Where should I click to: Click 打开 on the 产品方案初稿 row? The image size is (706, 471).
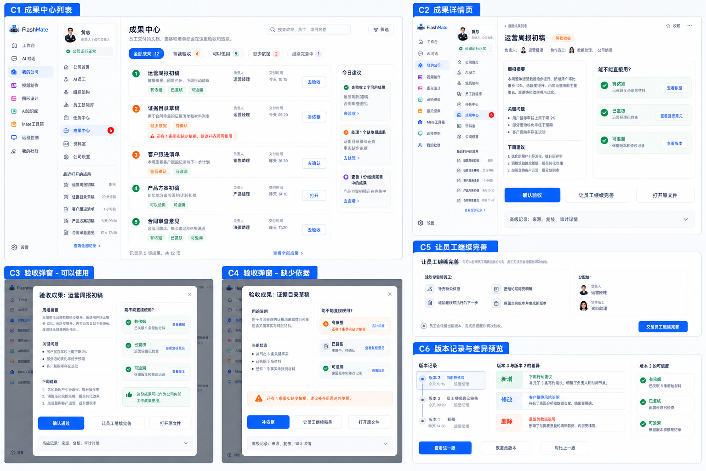[x=314, y=195]
